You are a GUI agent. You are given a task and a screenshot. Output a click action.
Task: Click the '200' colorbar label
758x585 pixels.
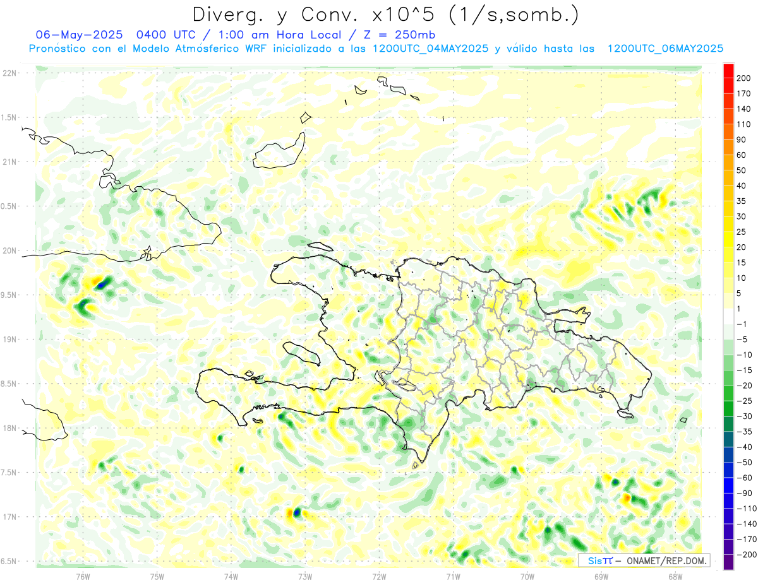click(x=743, y=78)
